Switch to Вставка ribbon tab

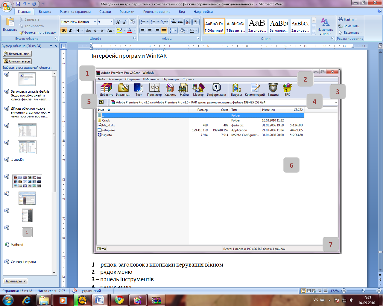(x=45, y=12)
